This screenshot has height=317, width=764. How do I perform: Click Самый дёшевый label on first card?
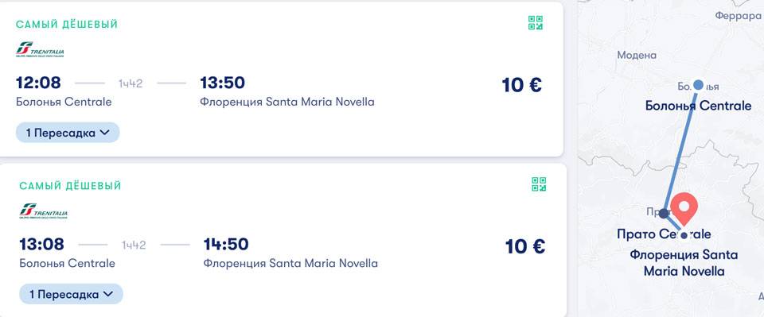[x=67, y=25]
